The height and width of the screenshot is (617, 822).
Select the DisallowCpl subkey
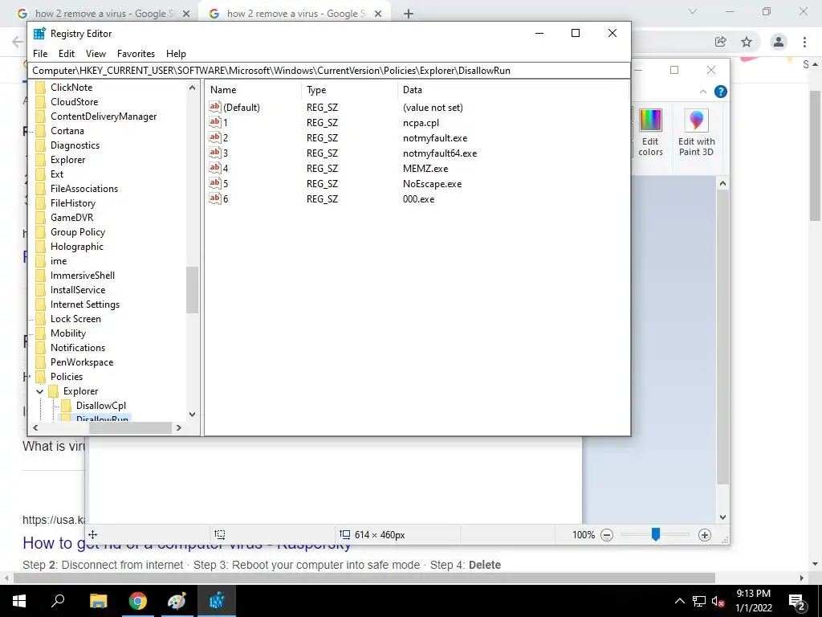[100, 406]
